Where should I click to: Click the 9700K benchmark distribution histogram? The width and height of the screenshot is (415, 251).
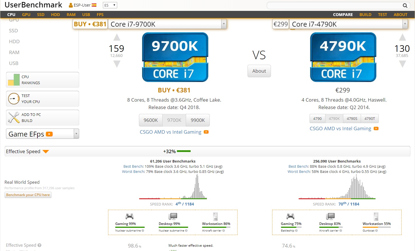click(x=173, y=187)
